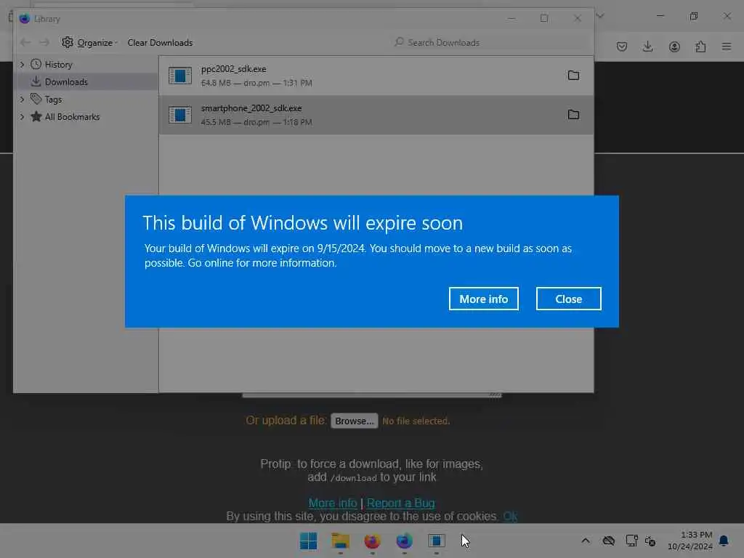Click the All Bookmarks star icon
The height and width of the screenshot is (558, 744).
(x=36, y=116)
